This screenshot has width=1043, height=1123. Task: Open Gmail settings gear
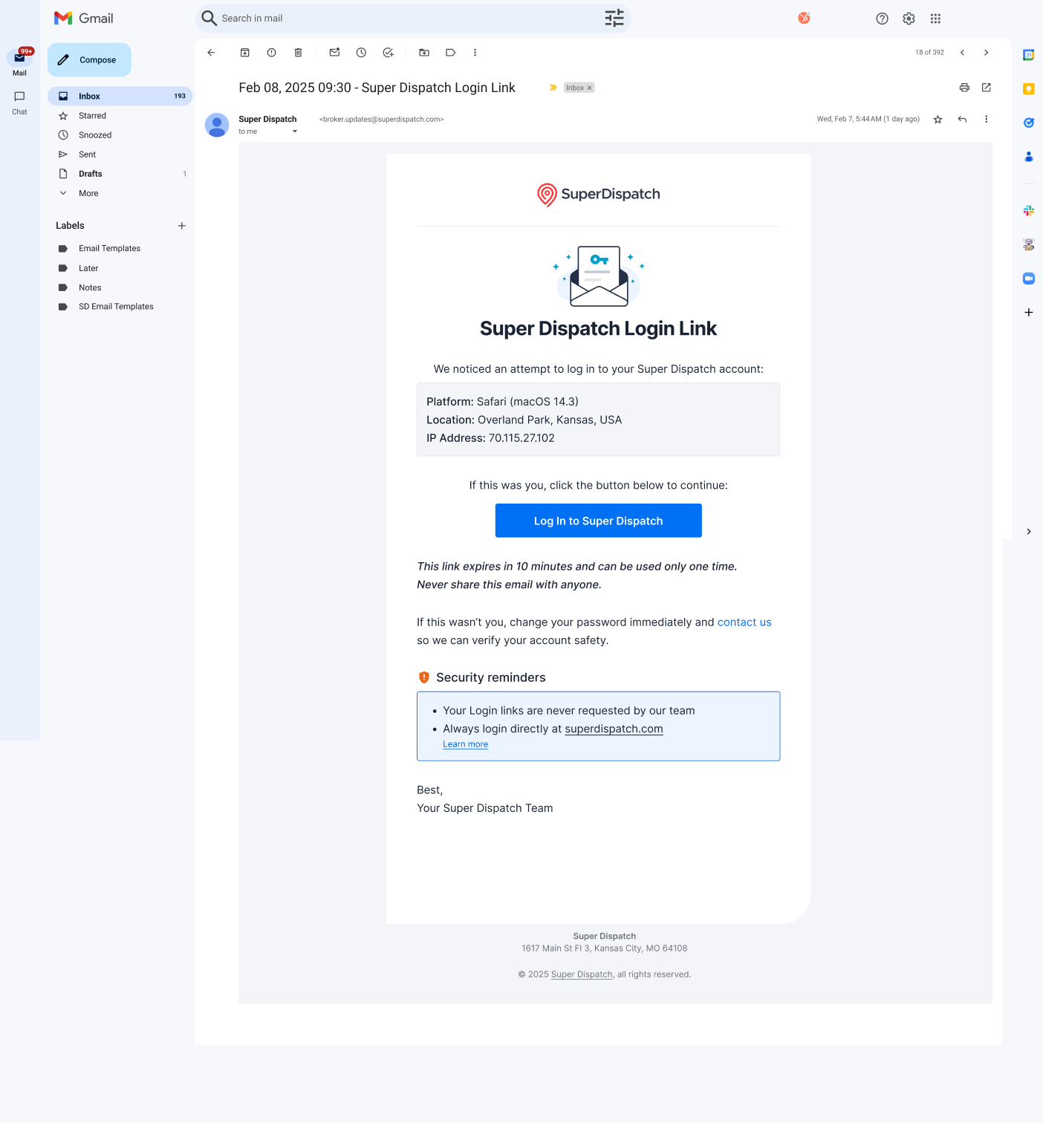point(909,19)
